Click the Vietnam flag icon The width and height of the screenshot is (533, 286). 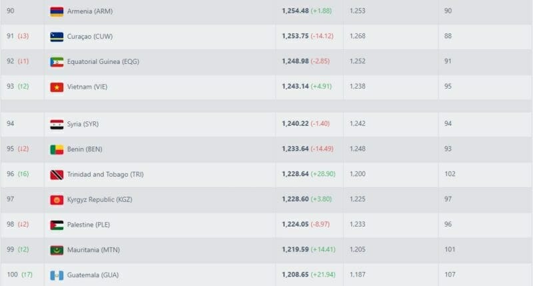pyautogui.click(x=57, y=87)
